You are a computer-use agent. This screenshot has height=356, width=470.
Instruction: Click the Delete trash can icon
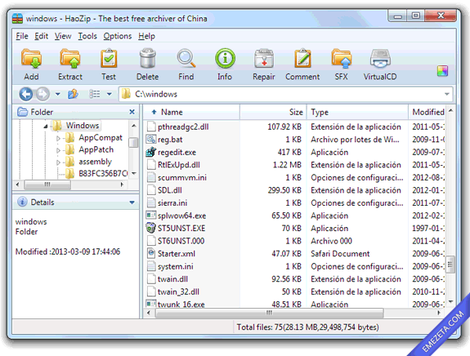point(147,59)
